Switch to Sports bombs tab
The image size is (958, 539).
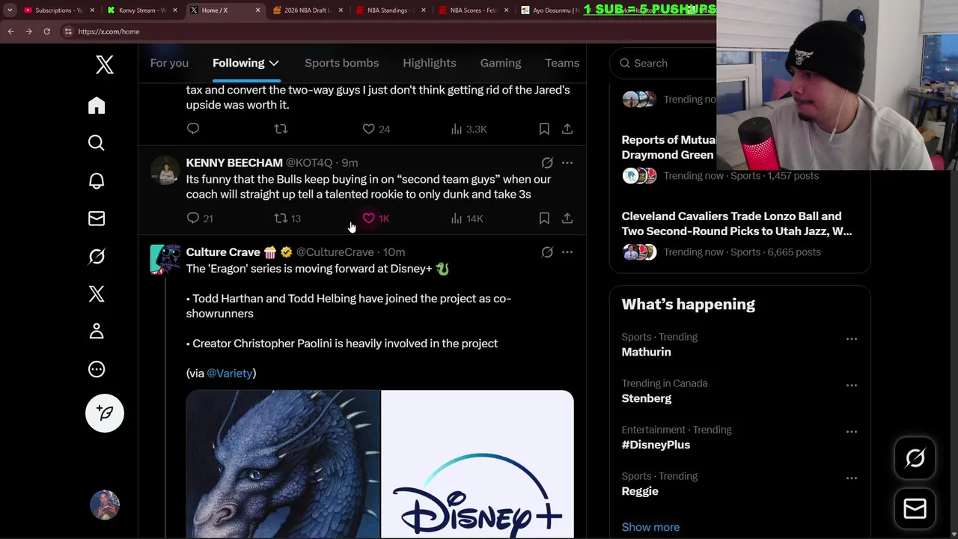(341, 63)
